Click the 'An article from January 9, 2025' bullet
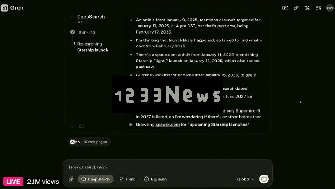The image size is (335, 189). [198, 26]
